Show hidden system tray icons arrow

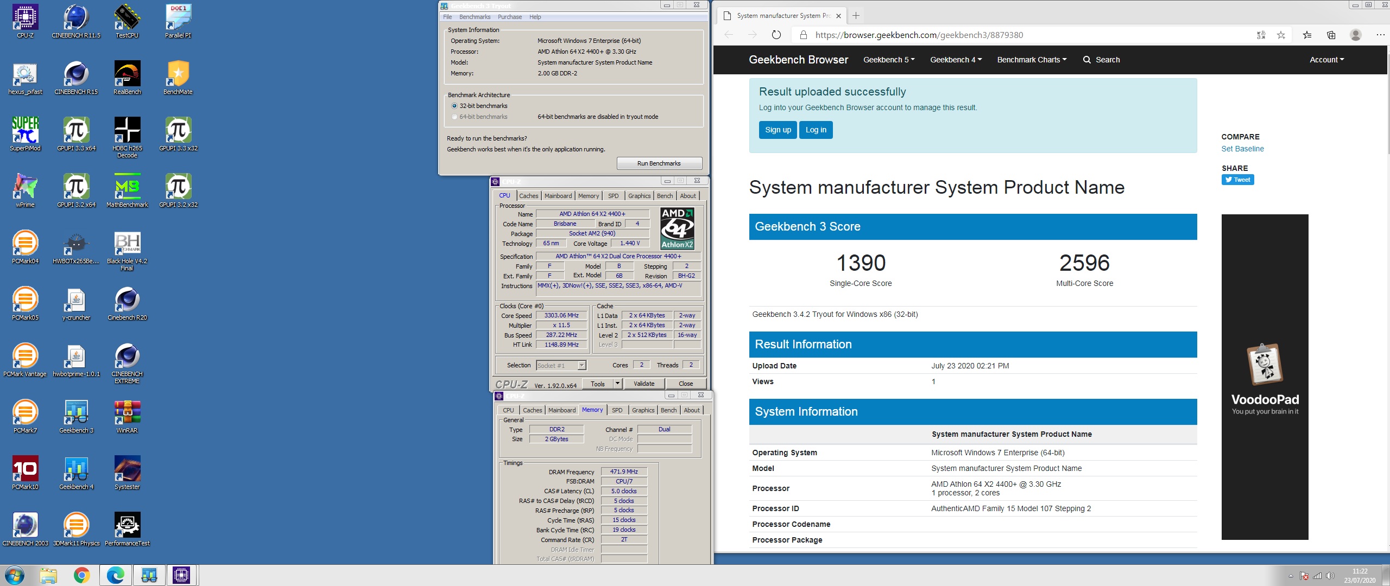[1291, 576]
